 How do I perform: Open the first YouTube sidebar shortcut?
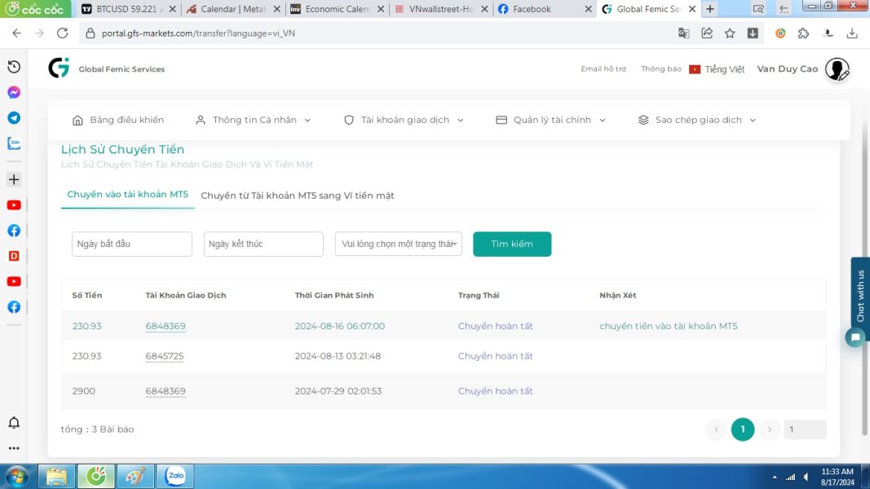click(14, 205)
